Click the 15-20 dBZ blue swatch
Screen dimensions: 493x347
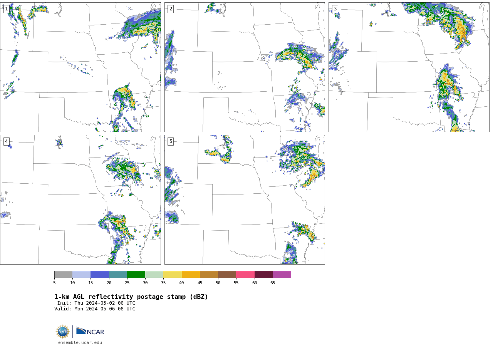pyautogui.click(x=100, y=275)
